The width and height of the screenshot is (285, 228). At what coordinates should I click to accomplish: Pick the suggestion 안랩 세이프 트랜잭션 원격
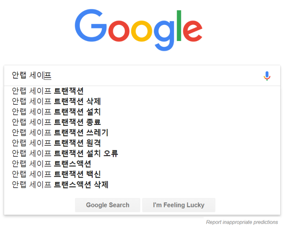pyautogui.click(x=142, y=143)
